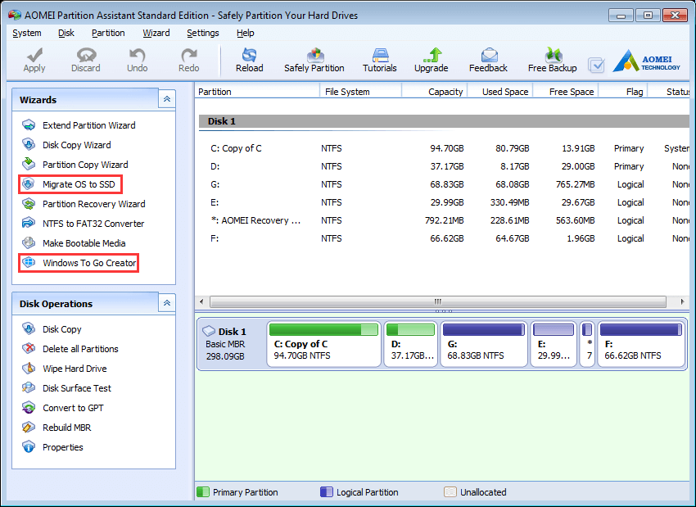Select C: Copy of C partition block

(x=324, y=344)
